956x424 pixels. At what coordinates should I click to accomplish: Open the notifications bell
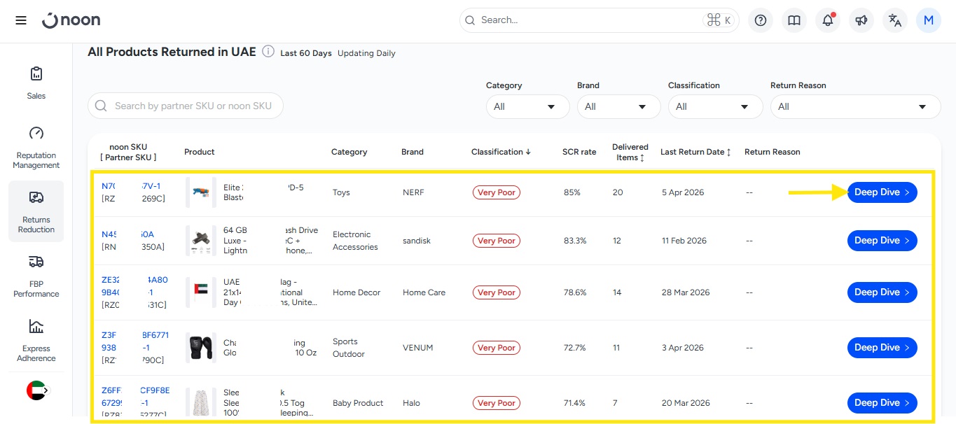point(828,20)
